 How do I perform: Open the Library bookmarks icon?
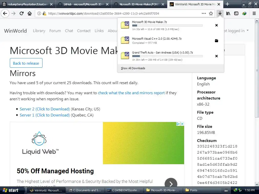pos(228,14)
